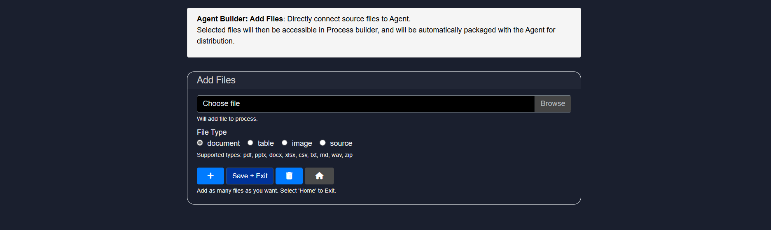Select the image radio button

pos(284,143)
